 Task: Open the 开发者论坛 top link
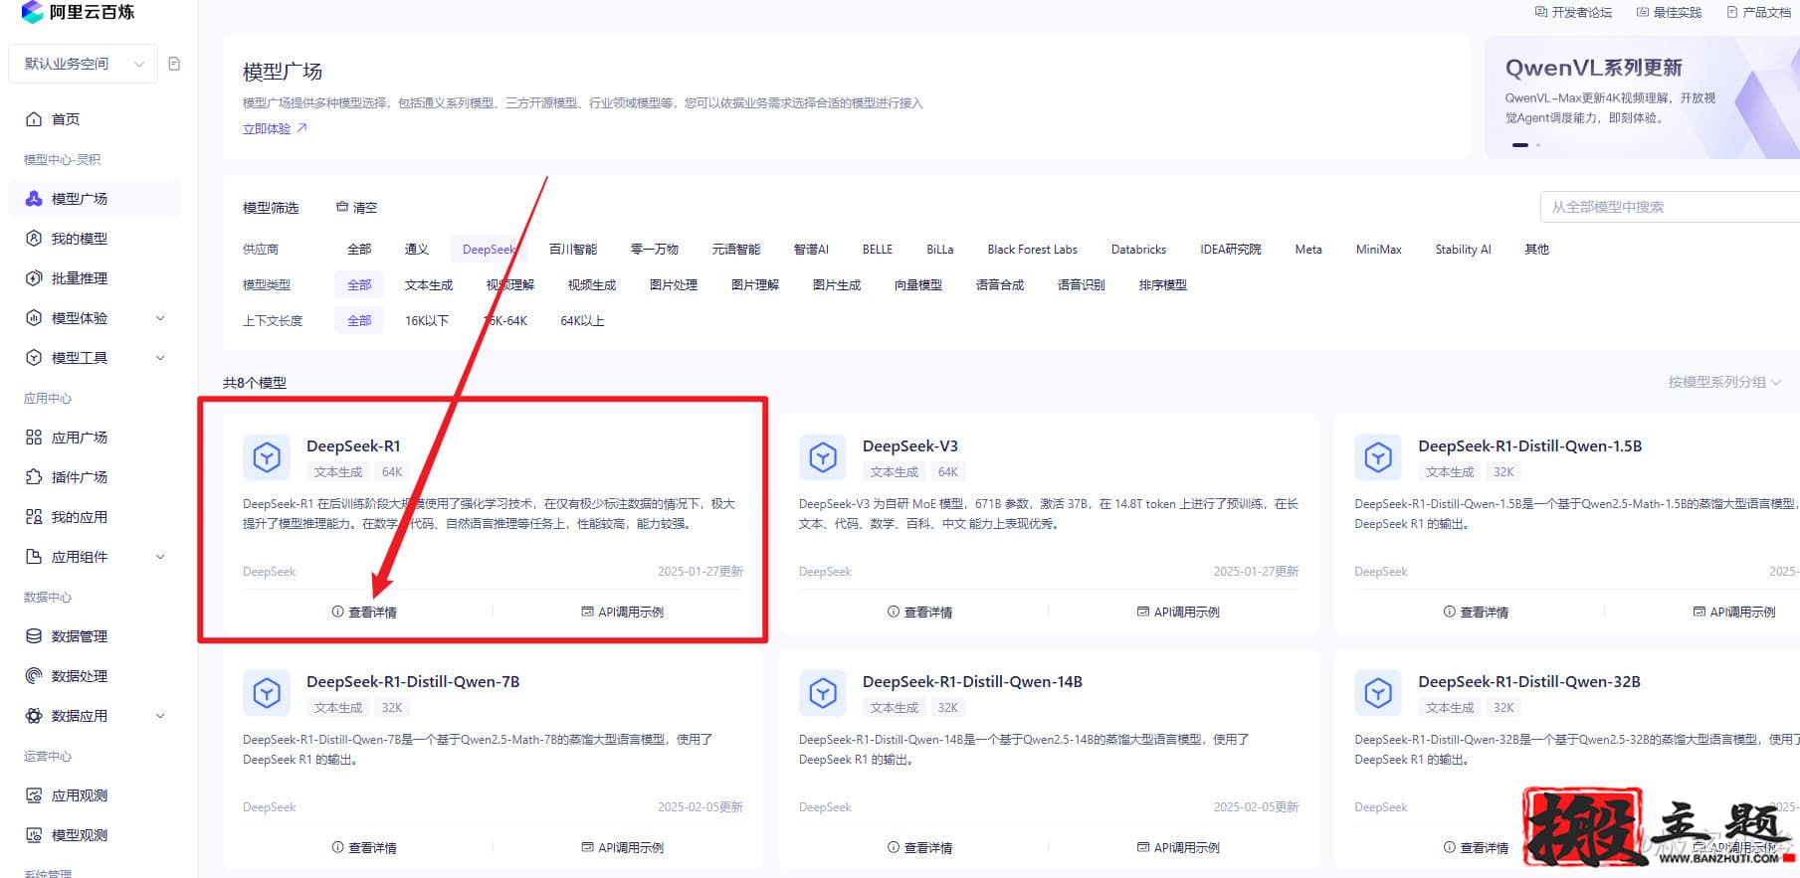[1573, 12]
